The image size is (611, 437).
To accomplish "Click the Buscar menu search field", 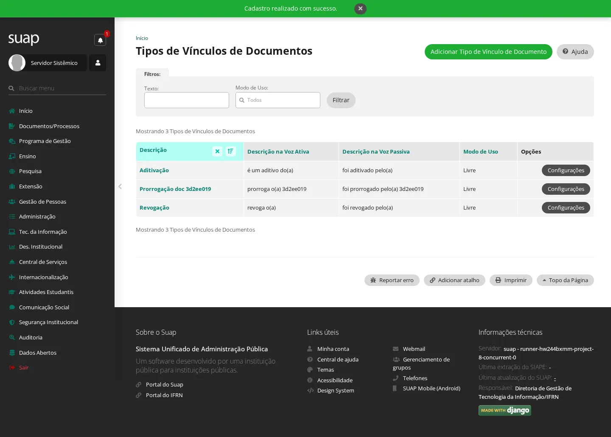I will tap(57, 88).
